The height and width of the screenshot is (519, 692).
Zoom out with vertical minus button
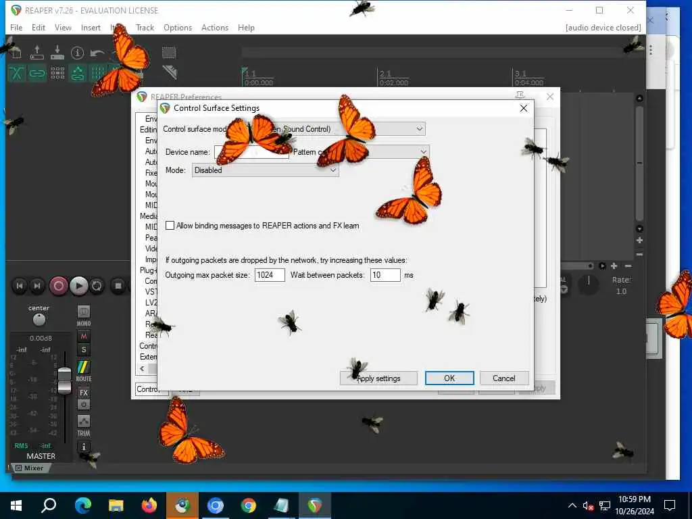click(x=639, y=255)
